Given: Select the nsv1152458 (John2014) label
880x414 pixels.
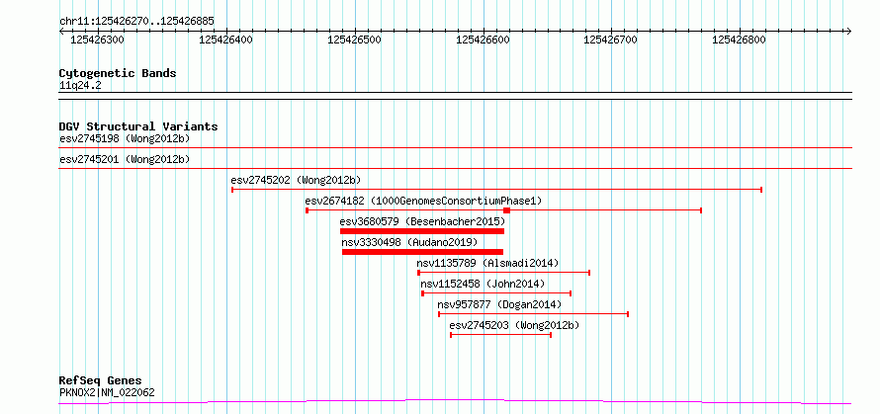Looking at the screenshot, I should coord(483,284).
